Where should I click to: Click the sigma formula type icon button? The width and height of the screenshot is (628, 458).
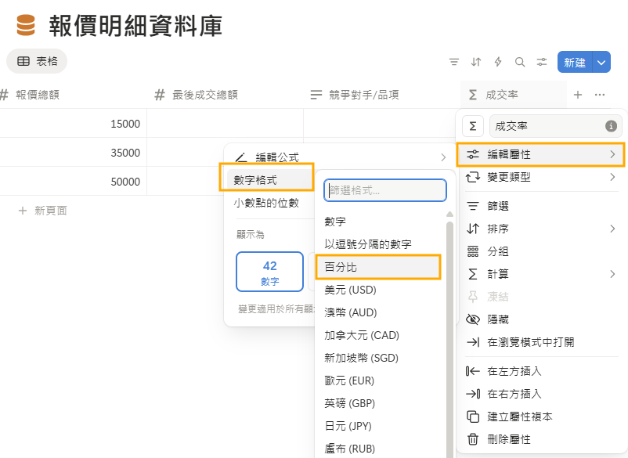tap(473, 126)
